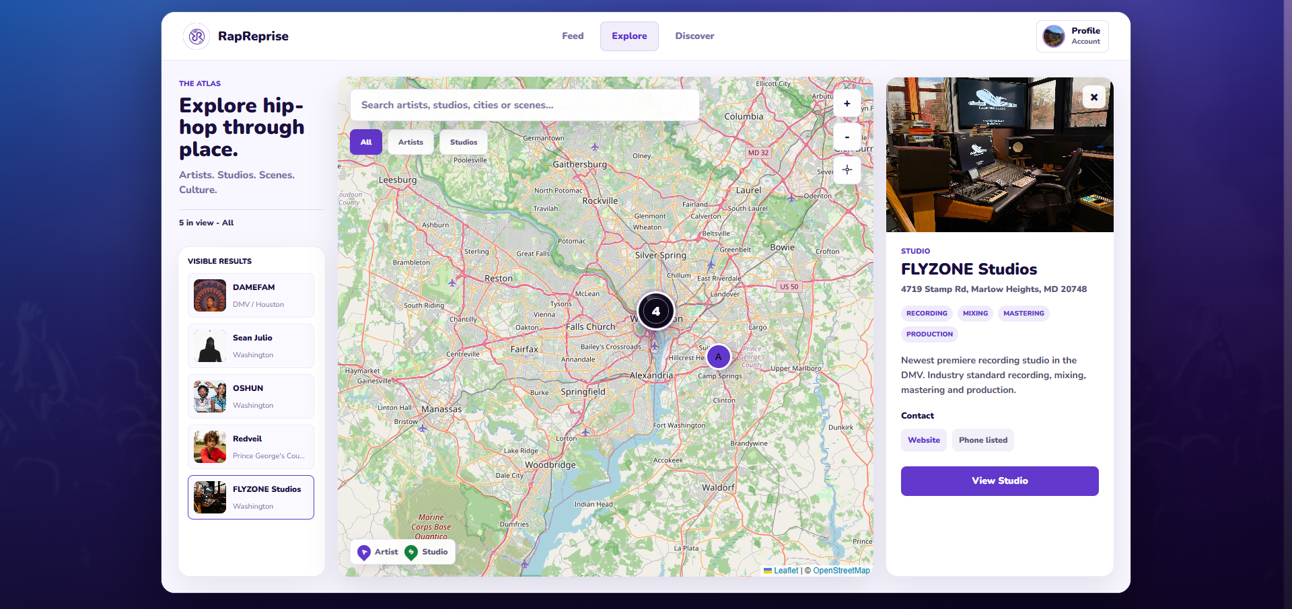Open Sean Julio result thumbnail
The width and height of the screenshot is (1292, 609).
click(210, 346)
